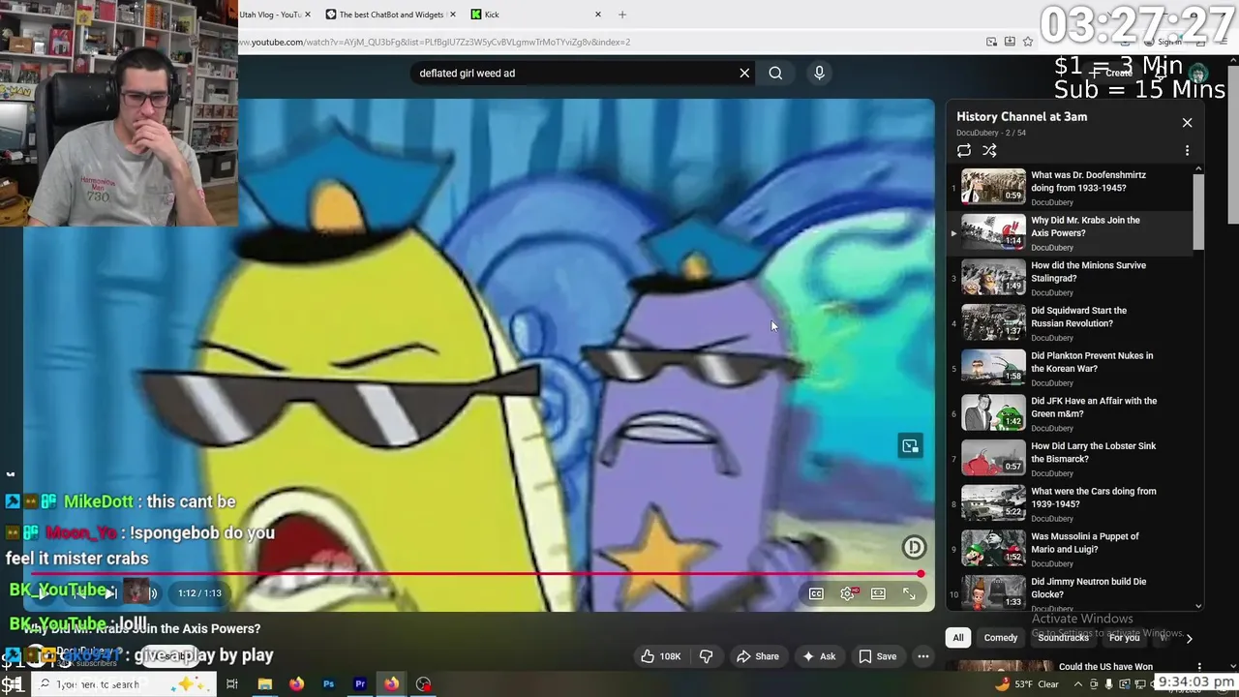Close the Utah Vlog tab

click(x=308, y=15)
